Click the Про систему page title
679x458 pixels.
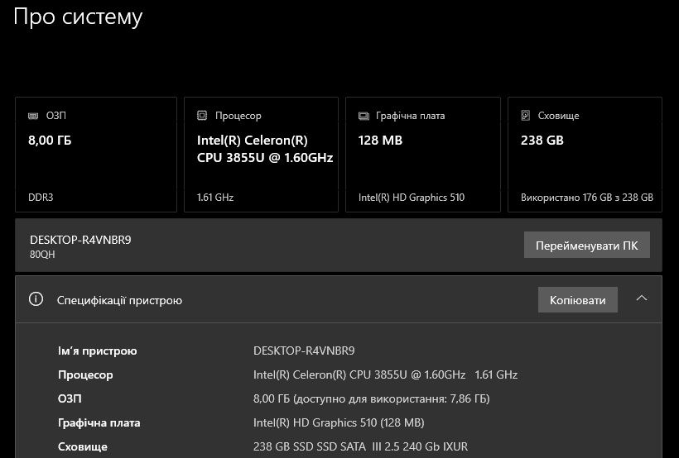coord(78,17)
